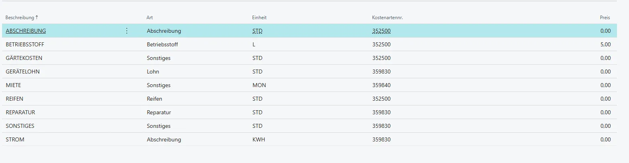629x163 pixels.
Task: Select the GERÄTELOHN row description
Action: point(23,72)
